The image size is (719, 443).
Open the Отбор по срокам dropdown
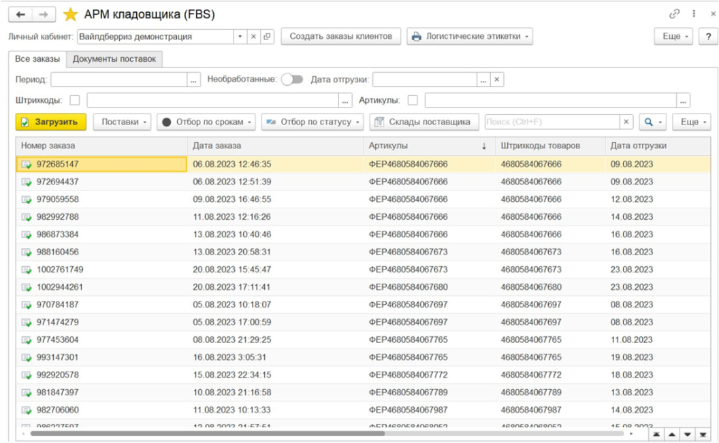(x=206, y=122)
